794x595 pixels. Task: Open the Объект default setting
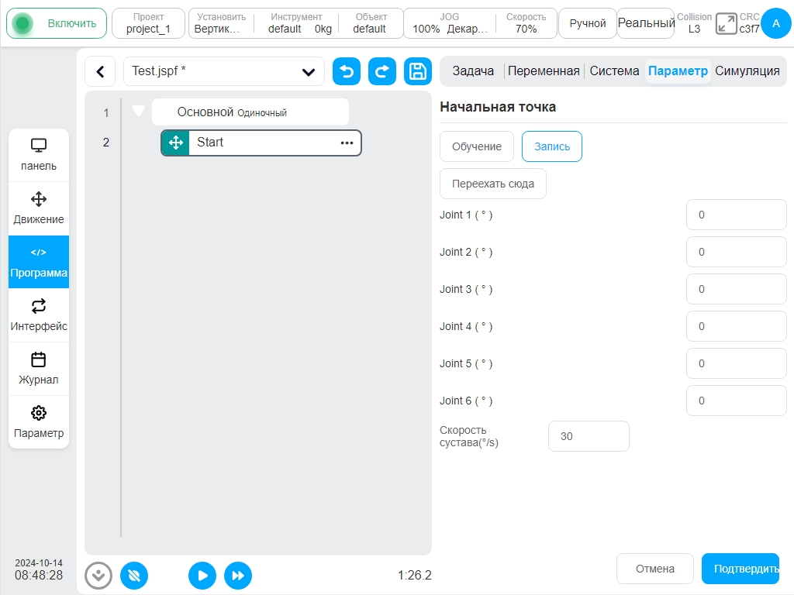[x=370, y=23]
